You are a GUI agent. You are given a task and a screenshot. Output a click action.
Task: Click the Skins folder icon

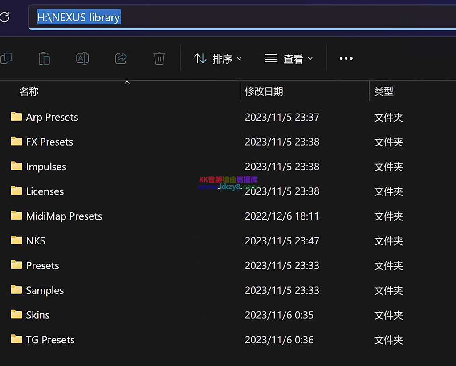click(x=15, y=315)
